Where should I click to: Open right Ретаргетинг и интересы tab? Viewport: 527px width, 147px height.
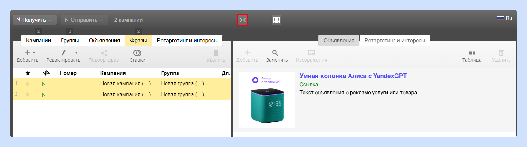(x=395, y=40)
